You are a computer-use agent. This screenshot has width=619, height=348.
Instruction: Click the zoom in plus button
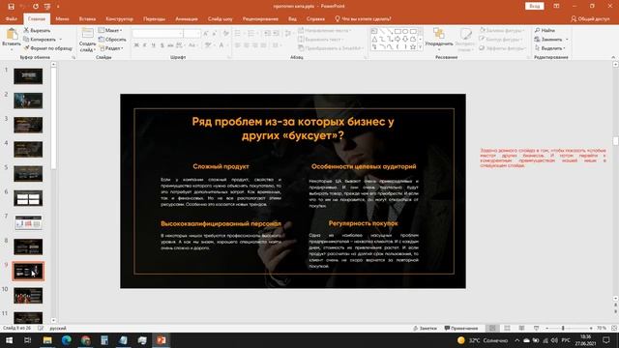click(x=591, y=329)
